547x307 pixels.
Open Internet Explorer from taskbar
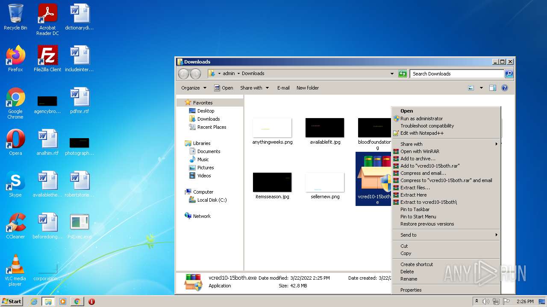pyautogui.click(x=34, y=301)
